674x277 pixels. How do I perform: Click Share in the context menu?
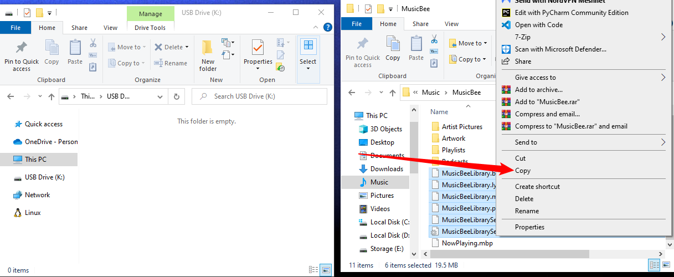tap(523, 61)
